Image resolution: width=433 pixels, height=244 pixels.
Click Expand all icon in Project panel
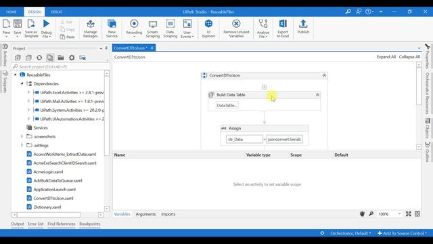coord(18,58)
